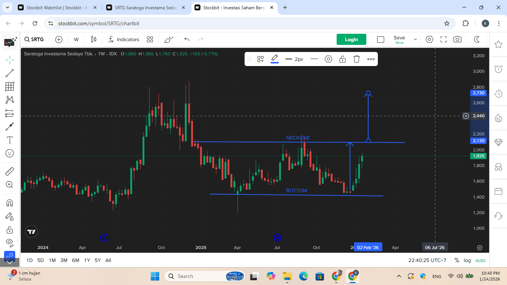Select the 1Y time range
This screenshot has height=285, width=507.
click(x=87, y=260)
